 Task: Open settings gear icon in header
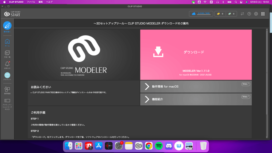[x=256, y=14]
